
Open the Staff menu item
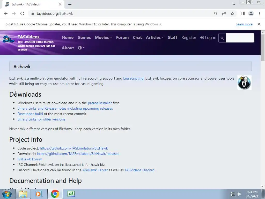[x=172, y=37]
